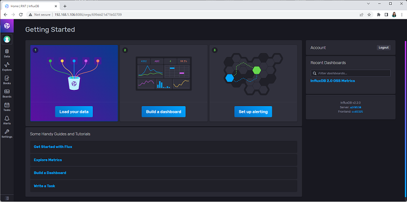This screenshot has width=407, height=202.
Task: Open the Boards section in sidebar
Action: click(7, 94)
